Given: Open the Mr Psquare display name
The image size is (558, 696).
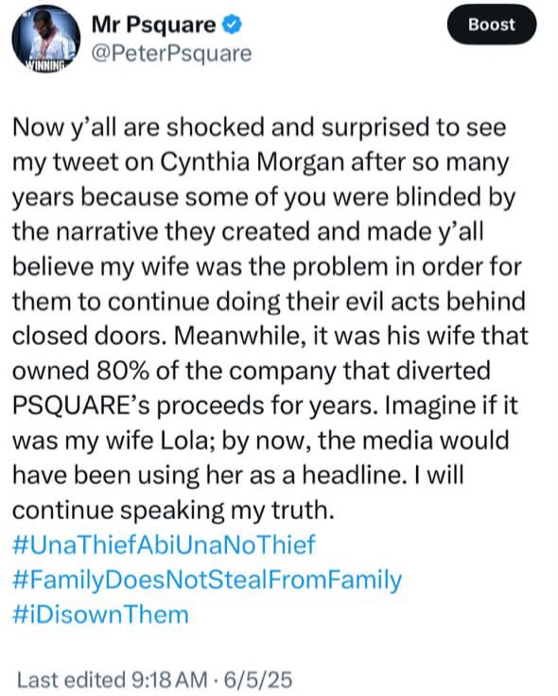Looking at the screenshot, I should tap(153, 25).
